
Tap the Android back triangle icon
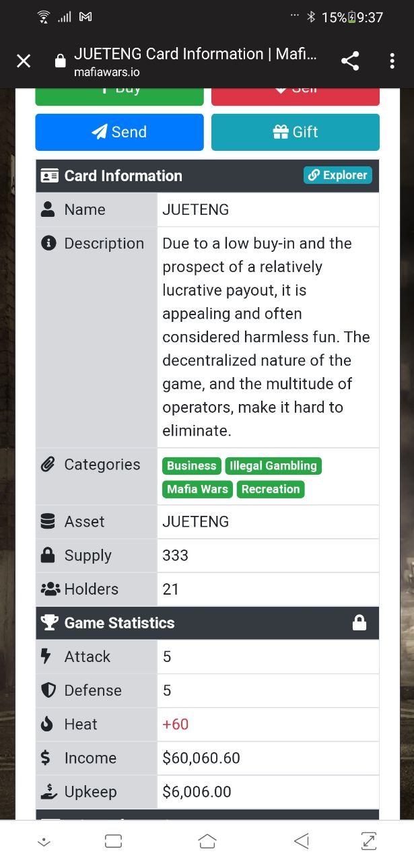pos(302,840)
